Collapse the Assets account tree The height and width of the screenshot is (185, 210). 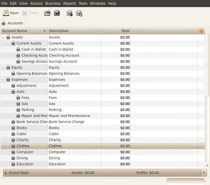(3, 37)
